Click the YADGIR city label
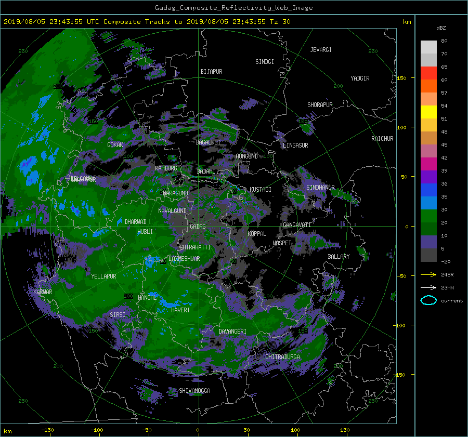Viewport: 468px width, 437px height. point(360,78)
